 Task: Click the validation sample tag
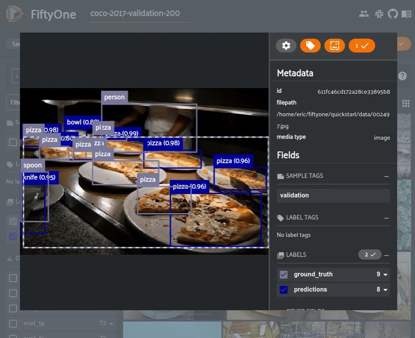[333, 196]
